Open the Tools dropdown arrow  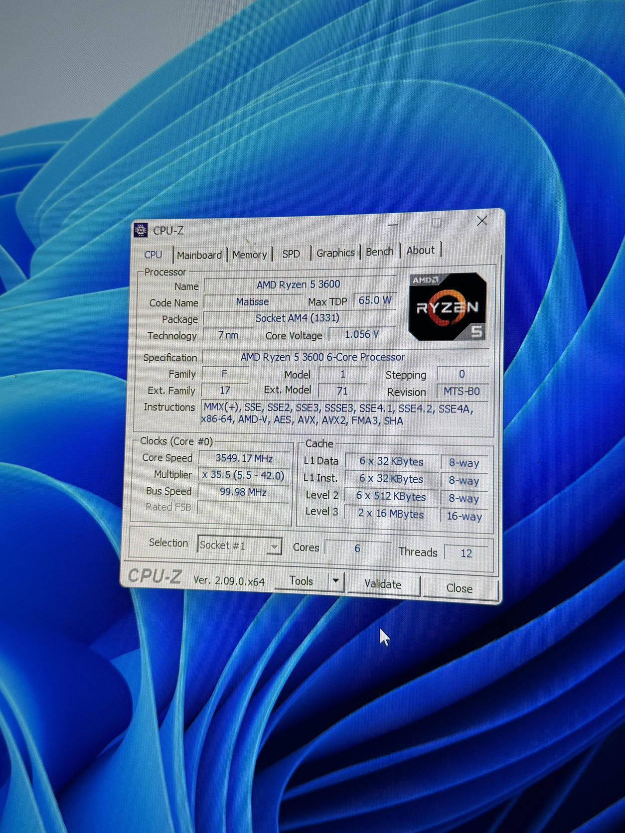(x=336, y=581)
